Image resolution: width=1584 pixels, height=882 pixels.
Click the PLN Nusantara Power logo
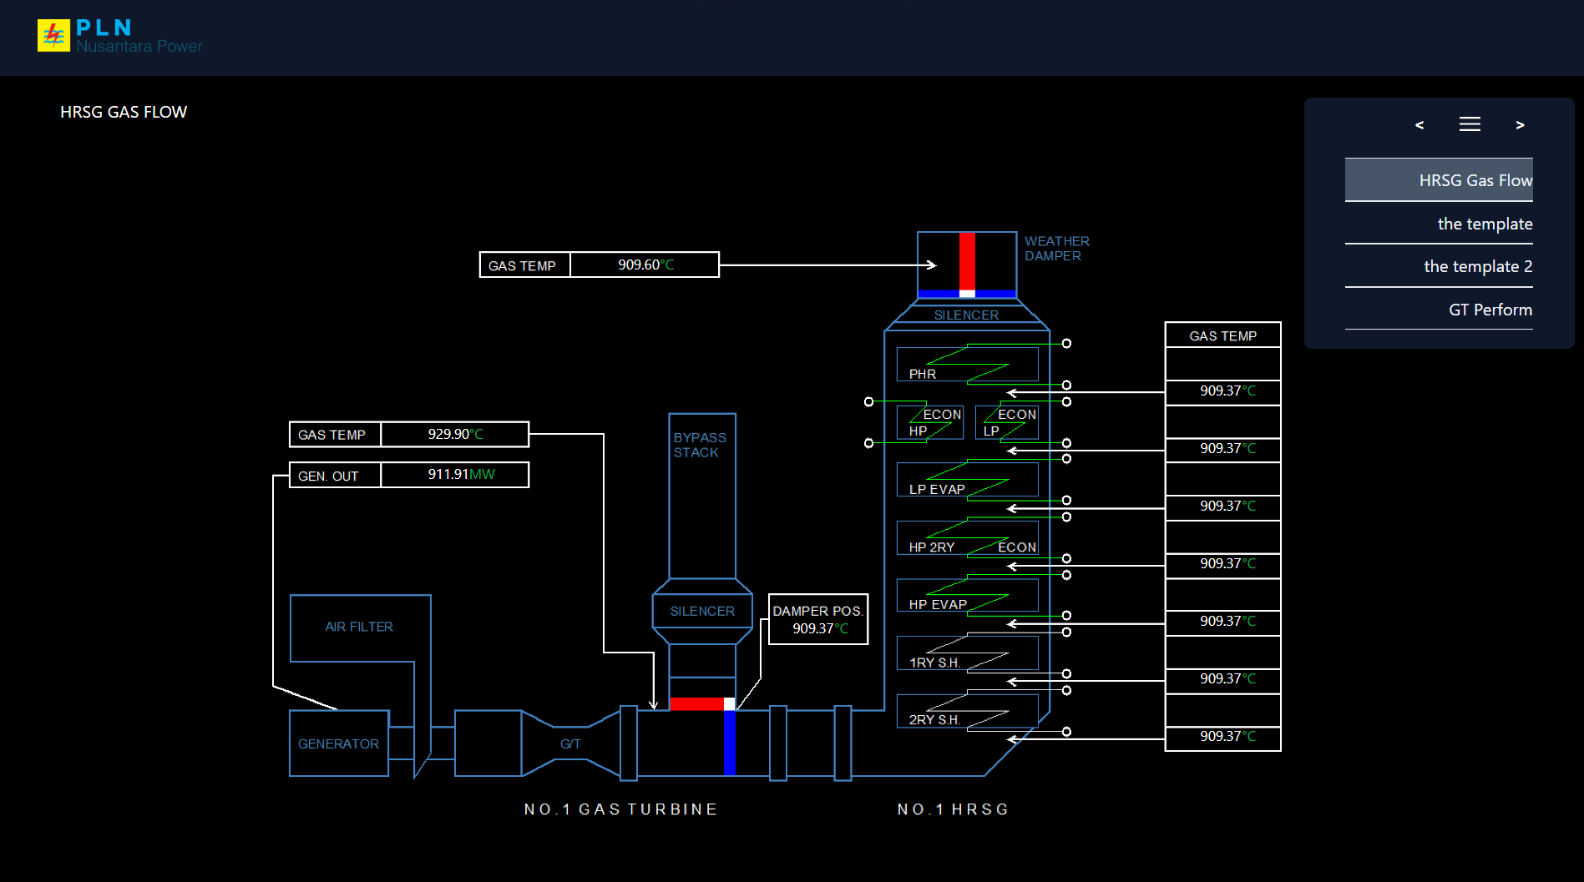119,36
